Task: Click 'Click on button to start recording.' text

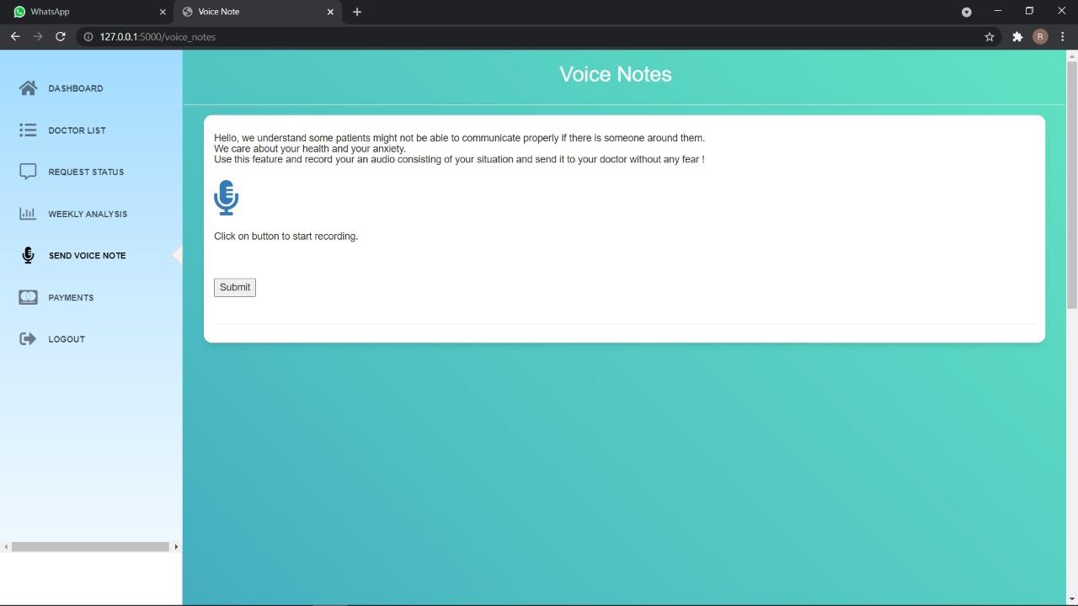Action: 286,237
